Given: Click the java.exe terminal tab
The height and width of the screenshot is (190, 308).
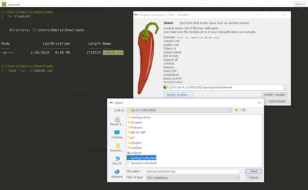Looking at the screenshot, I should click(12, 4).
